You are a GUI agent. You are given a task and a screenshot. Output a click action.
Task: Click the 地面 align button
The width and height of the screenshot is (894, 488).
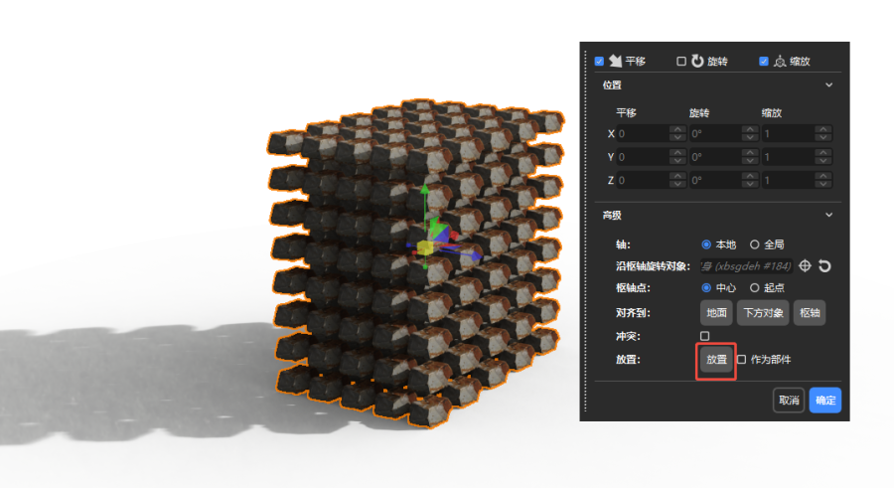(716, 313)
